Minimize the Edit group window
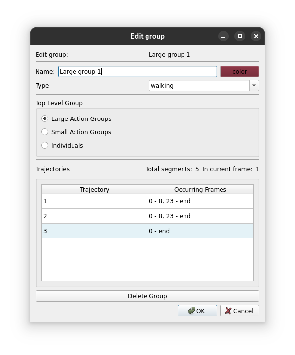Viewport: 295px width, 355px height. 223,36
